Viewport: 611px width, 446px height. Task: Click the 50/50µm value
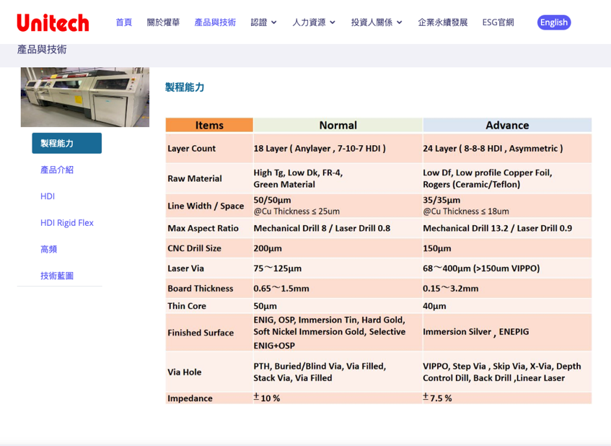(272, 200)
